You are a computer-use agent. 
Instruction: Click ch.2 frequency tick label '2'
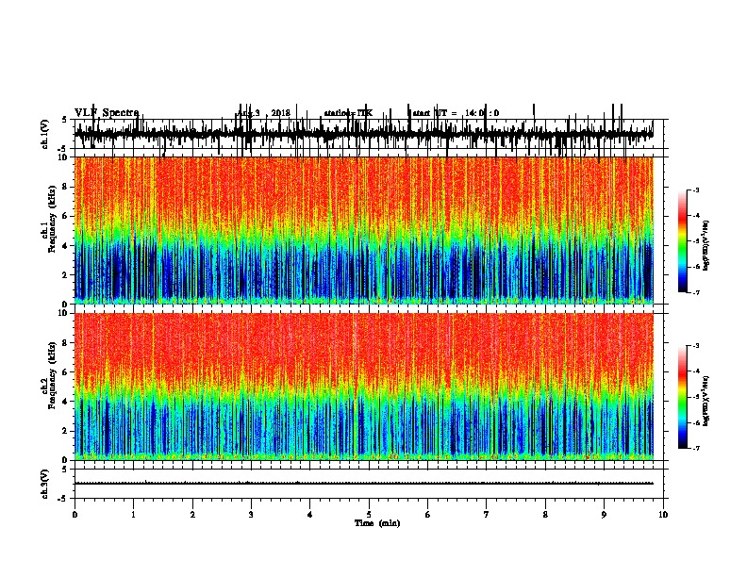tap(66, 431)
